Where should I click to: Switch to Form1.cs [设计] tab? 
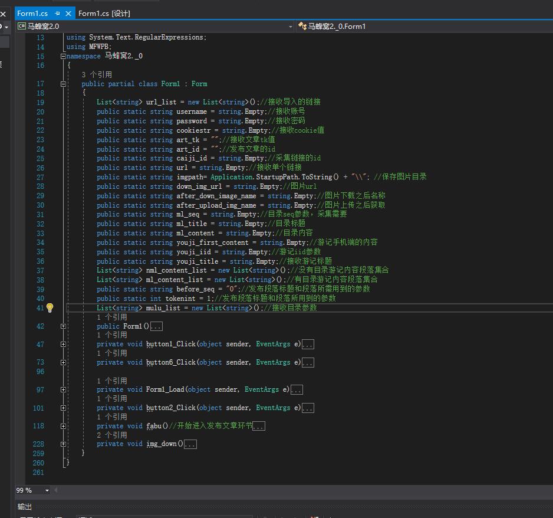(104, 13)
